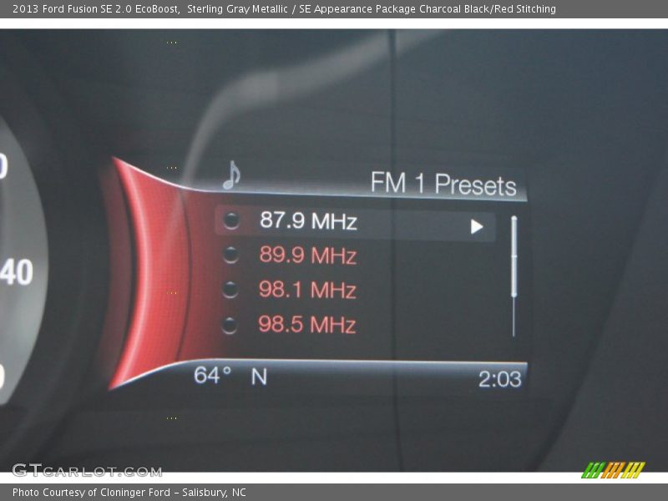Click the 98.1 MHz station text
This screenshot has height=501, width=668.
click(307, 290)
